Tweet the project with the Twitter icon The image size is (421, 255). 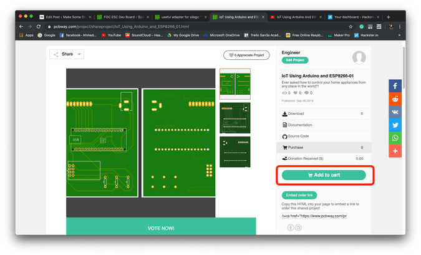click(395, 125)
